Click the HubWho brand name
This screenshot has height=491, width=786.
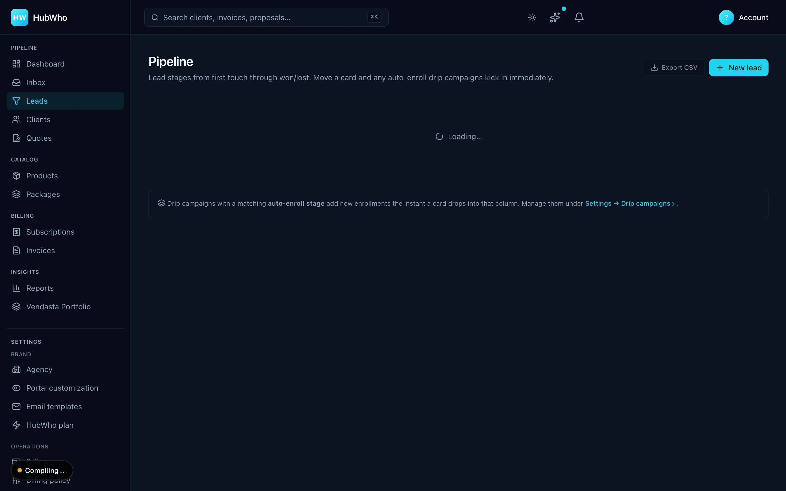point(50,17)
